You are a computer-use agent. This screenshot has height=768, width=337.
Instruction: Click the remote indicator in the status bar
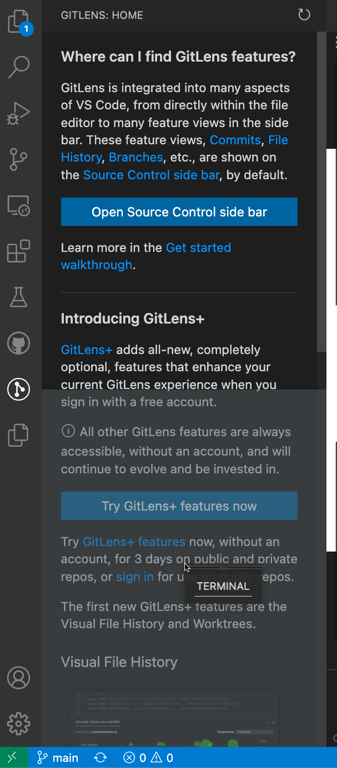click(x=12, y=757)
